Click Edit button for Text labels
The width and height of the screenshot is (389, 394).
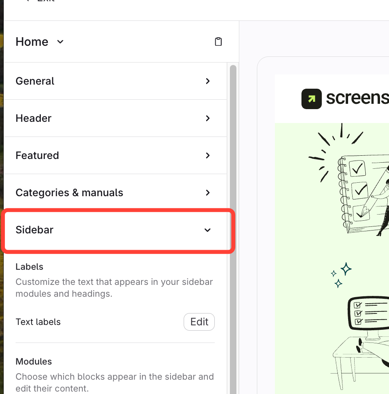199,322
